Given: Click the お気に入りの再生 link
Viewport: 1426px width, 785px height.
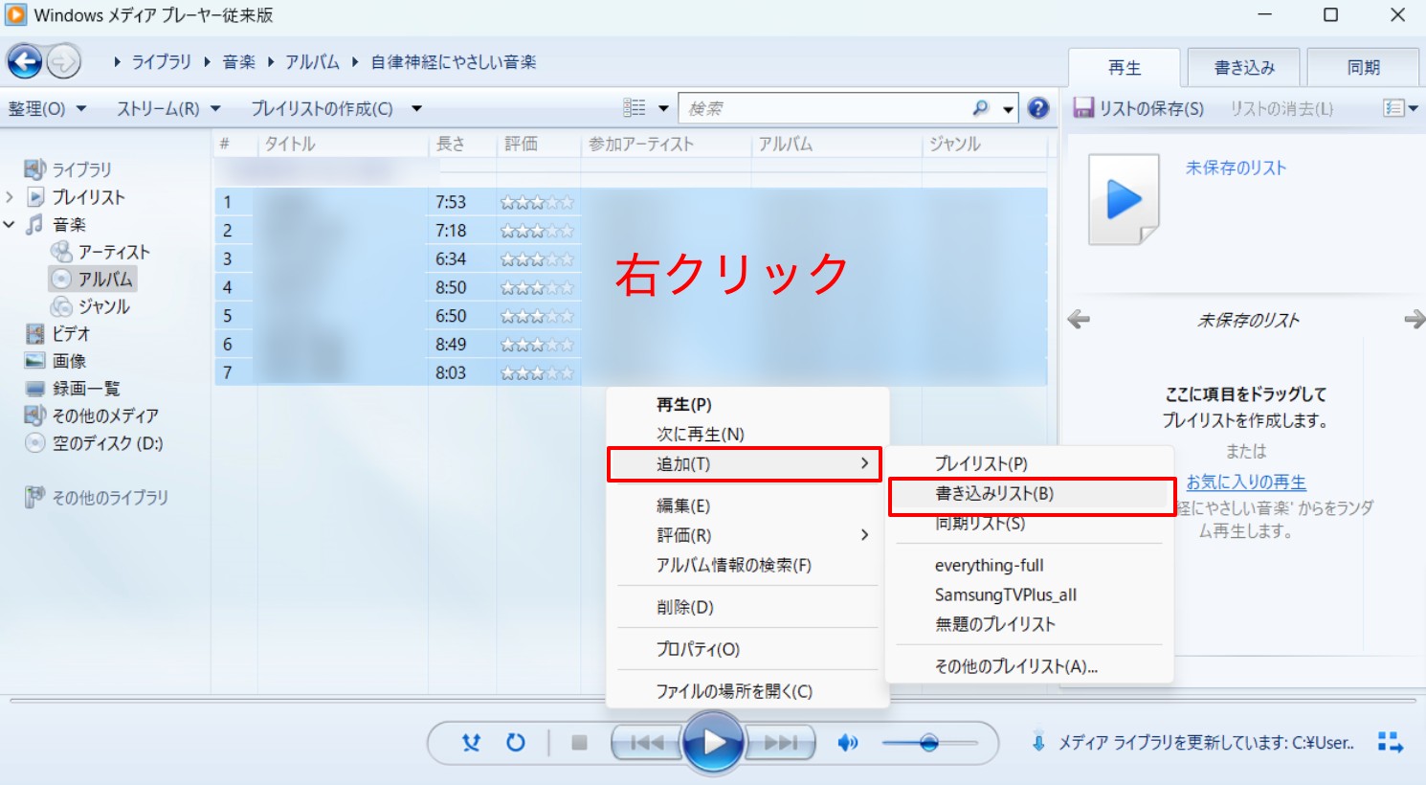Looking at the screenshot, I should [1246, 482].
